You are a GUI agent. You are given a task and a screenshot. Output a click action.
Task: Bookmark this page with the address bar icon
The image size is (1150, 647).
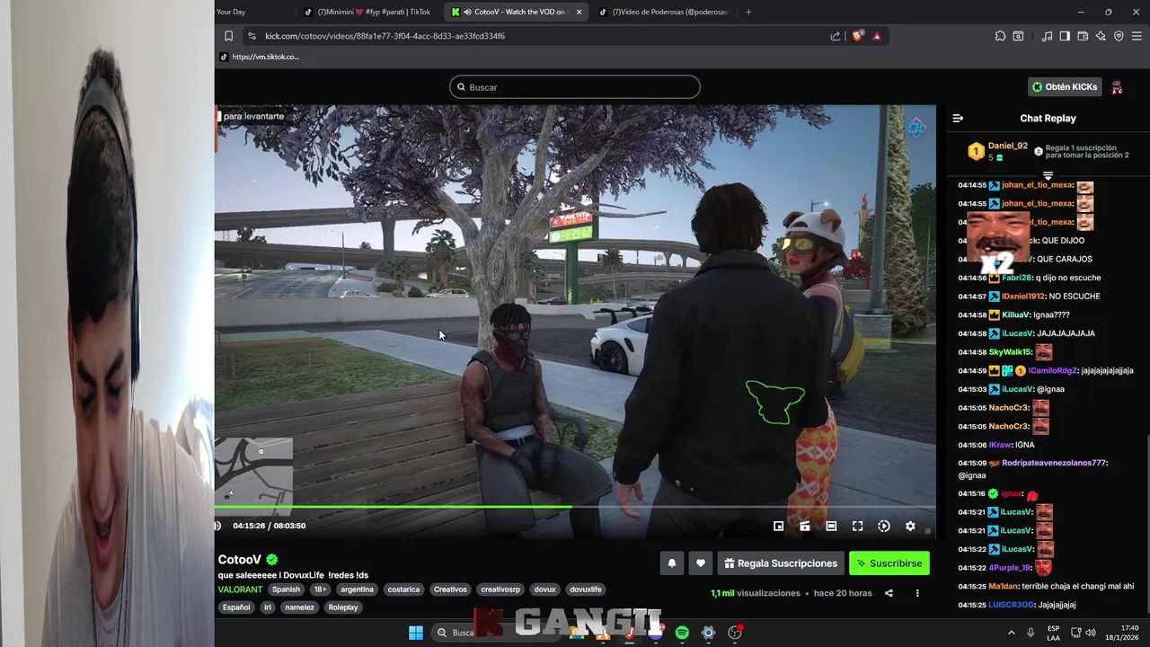pyautogui.click(x=229, y=36)
